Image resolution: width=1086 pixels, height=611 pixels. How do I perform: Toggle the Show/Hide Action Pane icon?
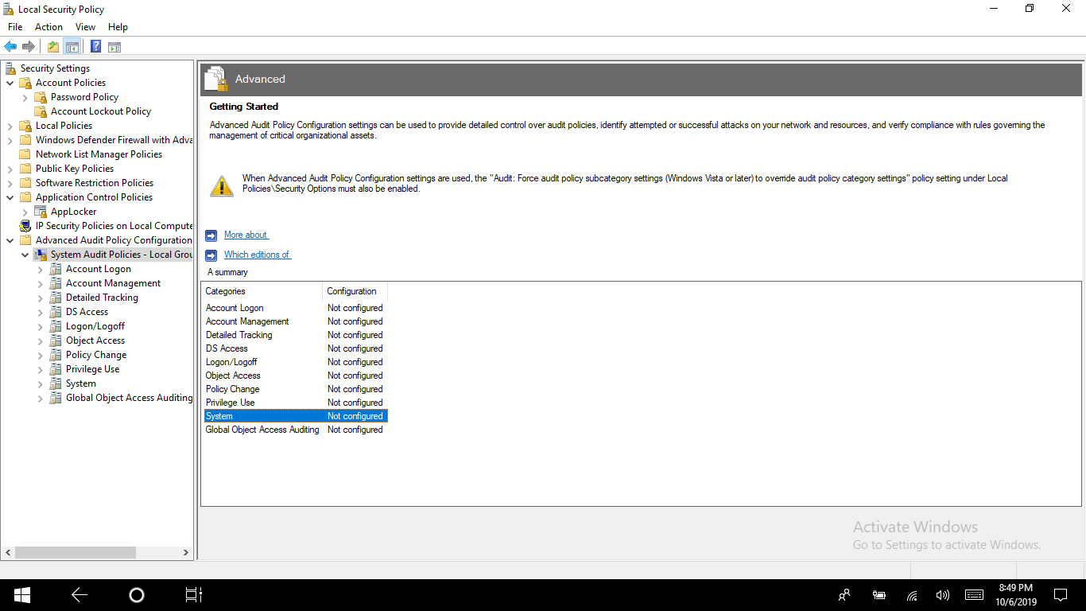pyautogui.click(x=114, y=47)
